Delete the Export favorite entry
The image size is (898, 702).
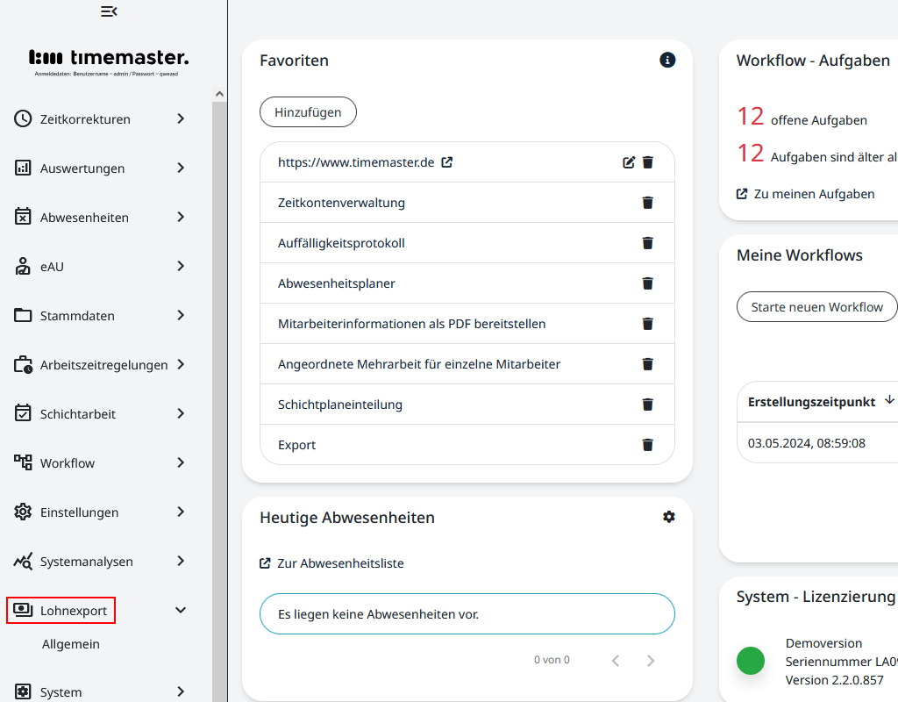pyautogui.click(x=648, y=445)
